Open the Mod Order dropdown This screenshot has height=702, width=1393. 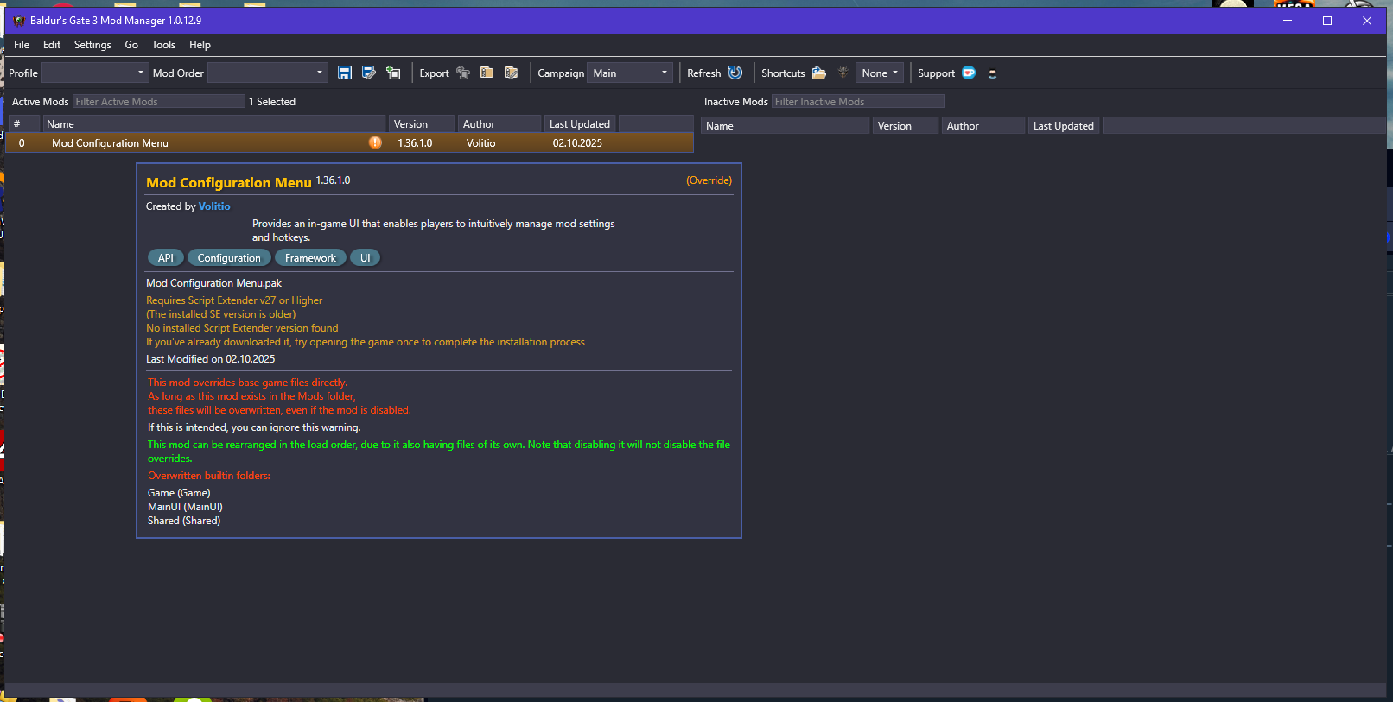(x=268, y=73)
